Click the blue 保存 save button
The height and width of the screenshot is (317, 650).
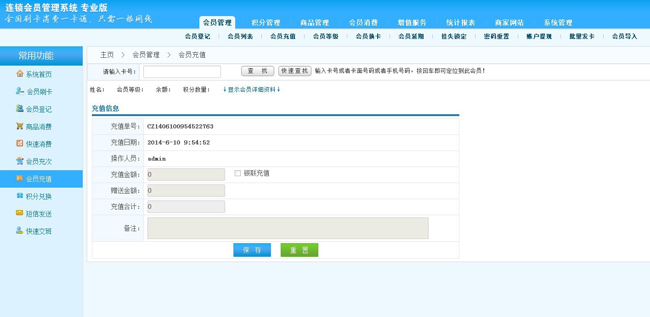[x=252, y=250]
